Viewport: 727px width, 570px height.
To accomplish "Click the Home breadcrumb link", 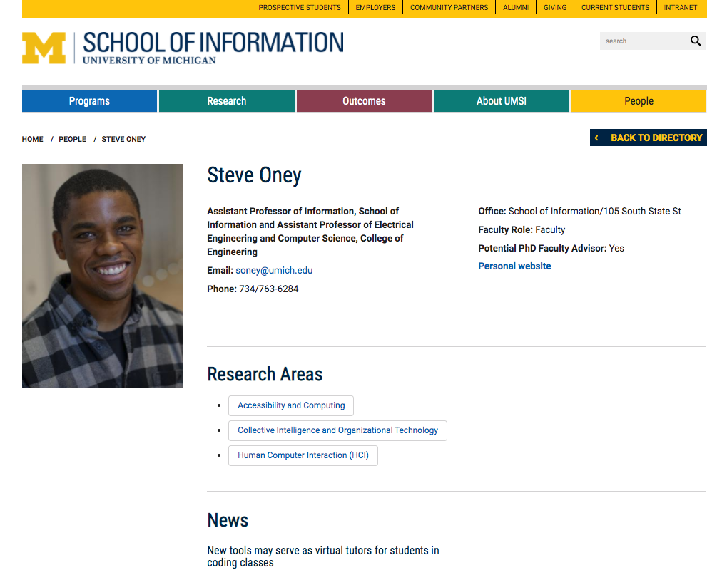I will coord(33,140).
